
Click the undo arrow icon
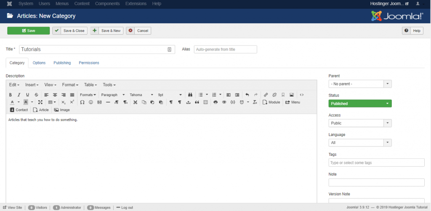[247, 95]
